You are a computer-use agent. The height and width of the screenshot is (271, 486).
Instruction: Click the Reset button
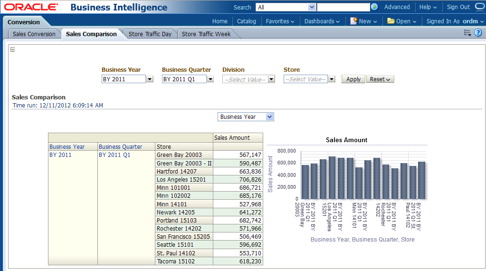[x=380, y=79]
